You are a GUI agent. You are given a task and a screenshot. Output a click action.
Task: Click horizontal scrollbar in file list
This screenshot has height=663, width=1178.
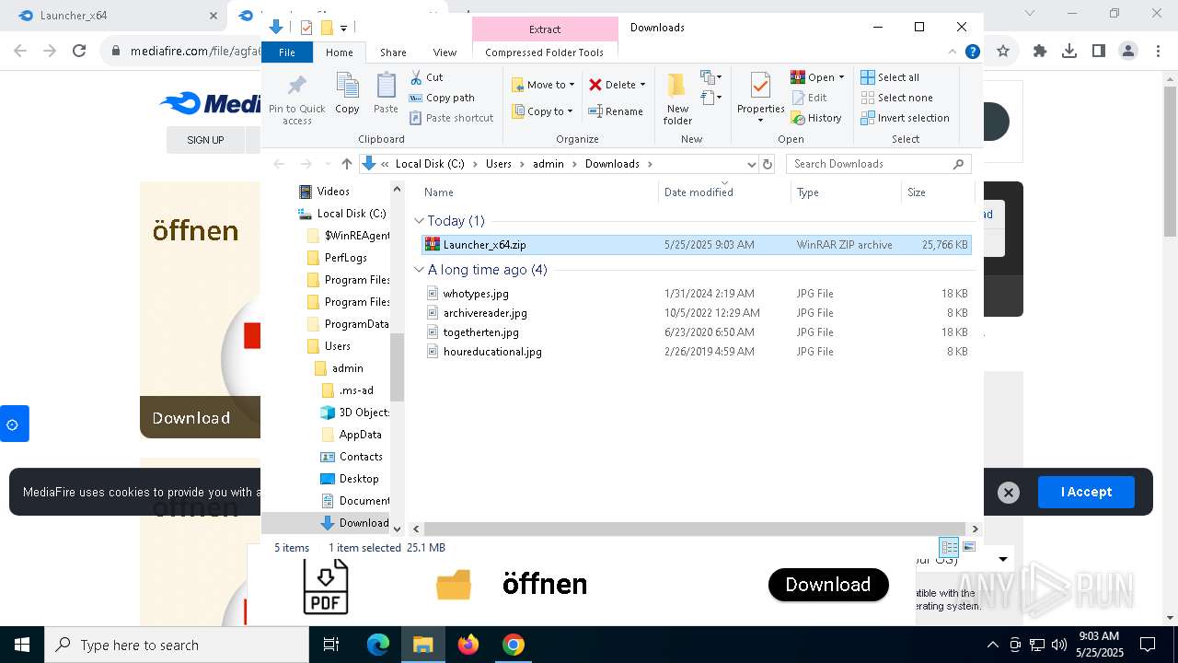coord(695,529)
